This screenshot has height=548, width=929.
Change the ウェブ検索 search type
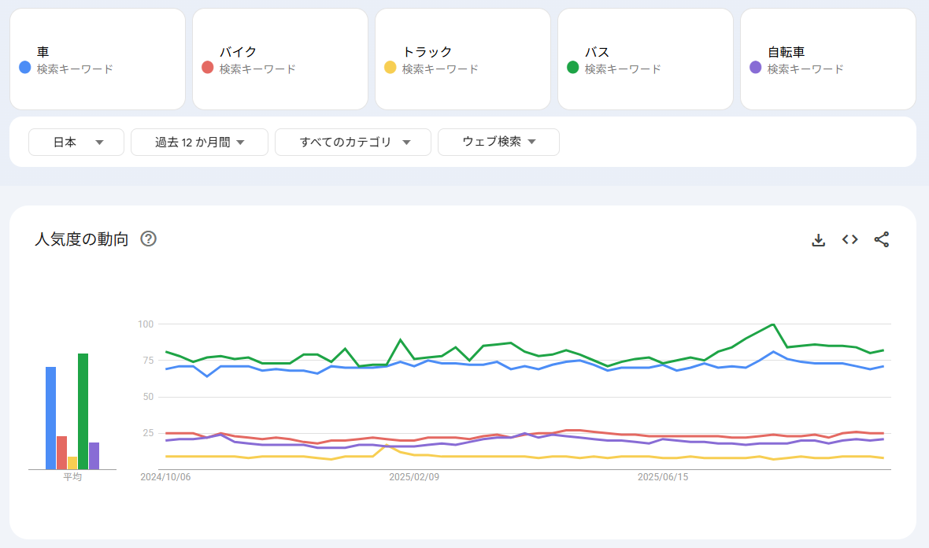[x=498, y=143]
